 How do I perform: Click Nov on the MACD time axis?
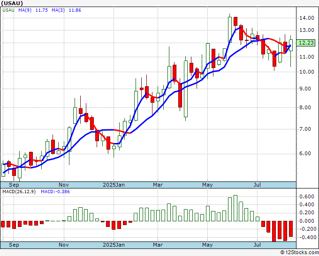pos(64,245)
